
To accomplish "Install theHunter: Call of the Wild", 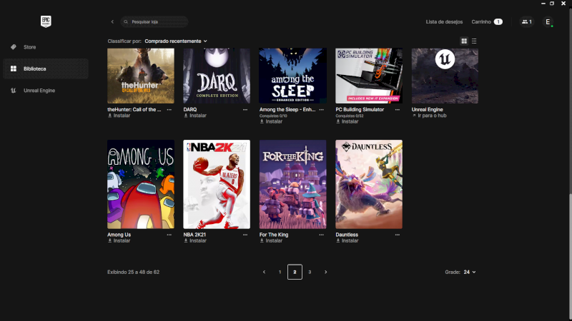I will coord(119,116).
